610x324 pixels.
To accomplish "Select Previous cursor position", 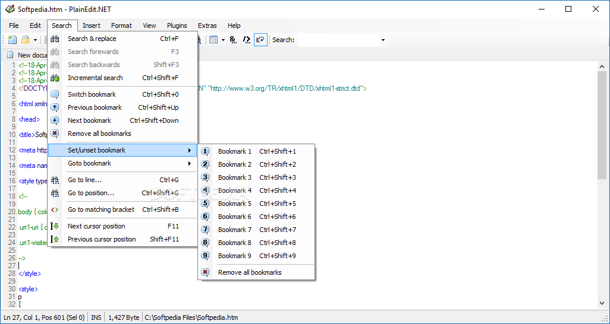I will click(x=122, y=239).
